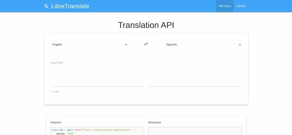The image size is (292, 135).
Task: Open the LibreTranslate home title link
Action: 70,6
